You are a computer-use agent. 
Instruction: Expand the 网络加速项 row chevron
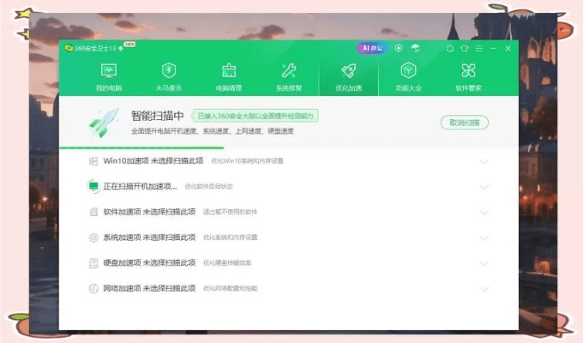click(484, 288)
